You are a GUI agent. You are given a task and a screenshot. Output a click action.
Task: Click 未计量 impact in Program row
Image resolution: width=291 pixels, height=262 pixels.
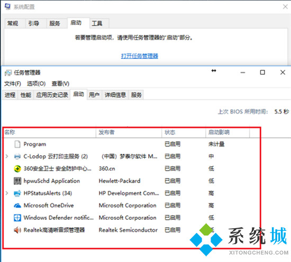[216, 144]
